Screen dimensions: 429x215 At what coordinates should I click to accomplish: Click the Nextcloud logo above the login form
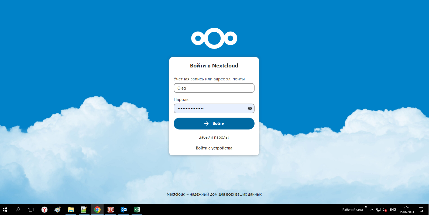point(214,38)
